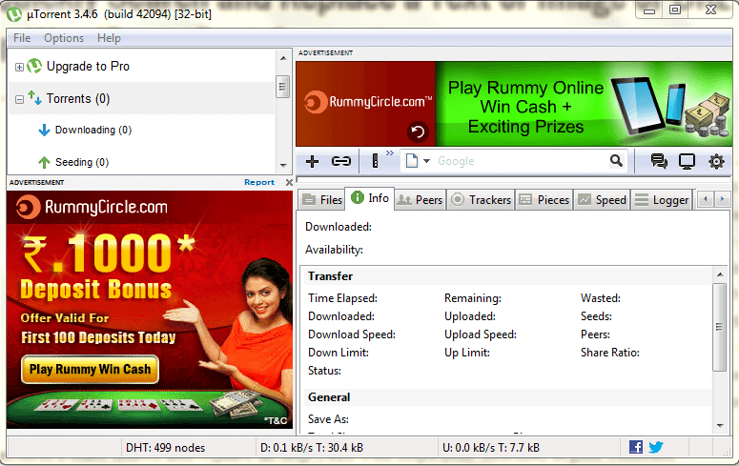The height and width of the screenshot is (466, 739).
Task: Switch to the Info tab
Action: click(x=370, y=198)
